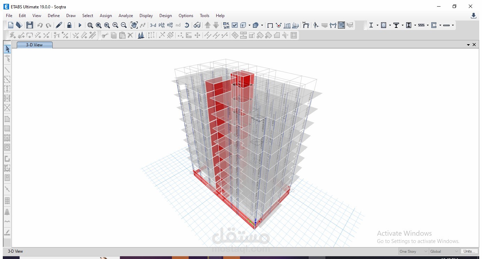Run analysis with the play arrow icon

click(x=80, y=25)
